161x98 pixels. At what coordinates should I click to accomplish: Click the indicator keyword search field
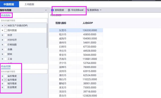click(24, 21)
